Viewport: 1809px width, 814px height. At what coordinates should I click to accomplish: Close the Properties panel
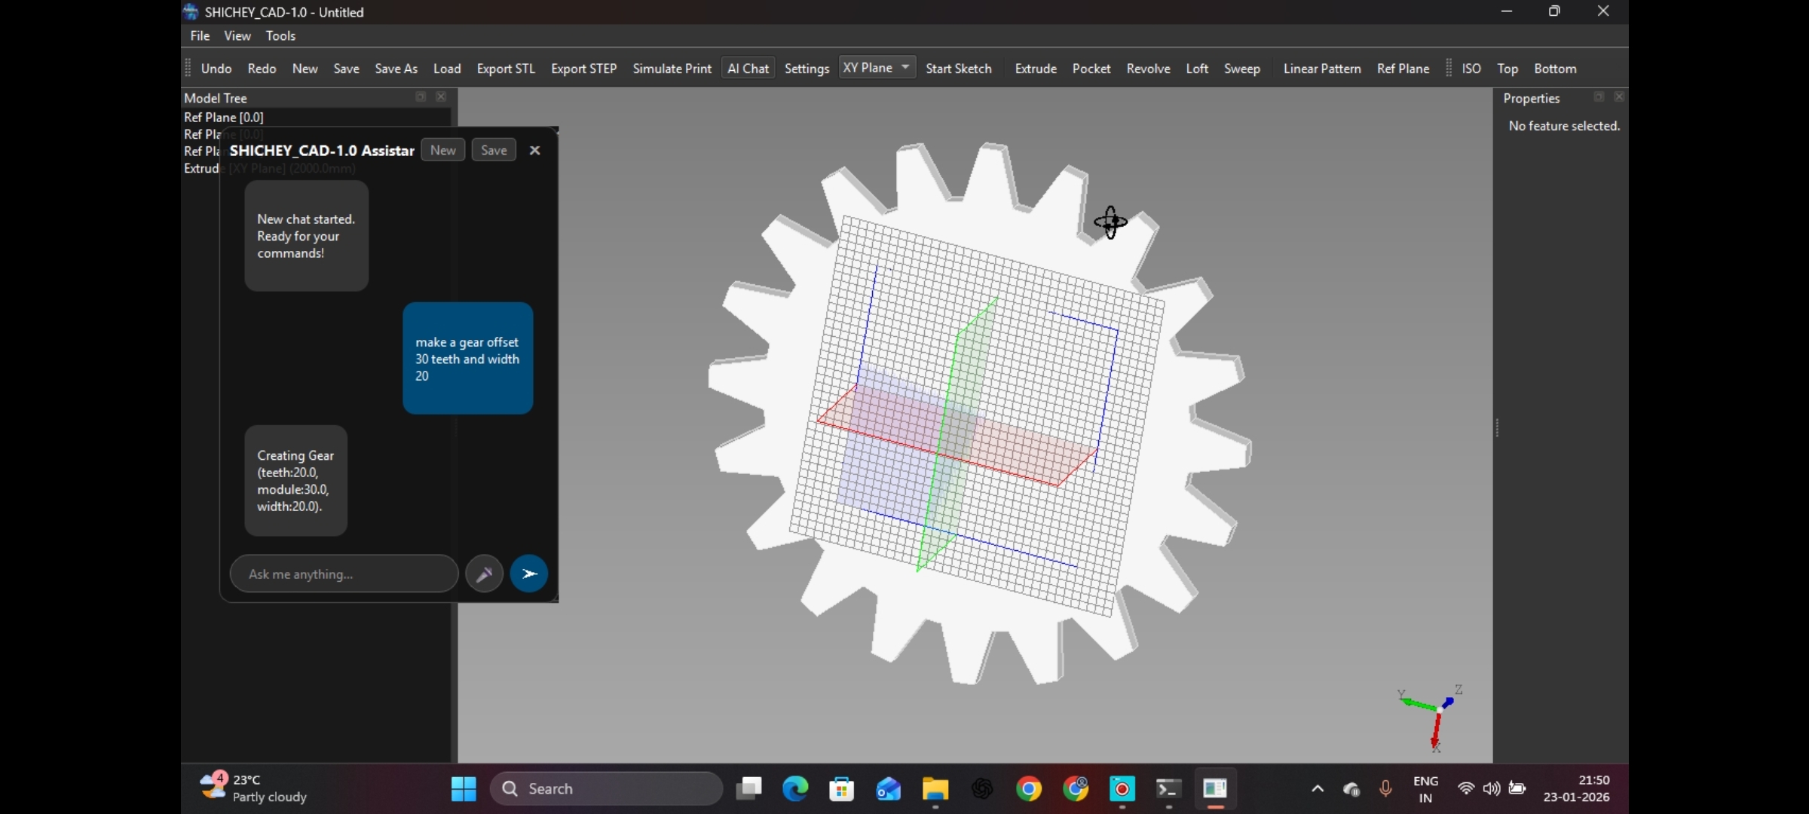1618,96
